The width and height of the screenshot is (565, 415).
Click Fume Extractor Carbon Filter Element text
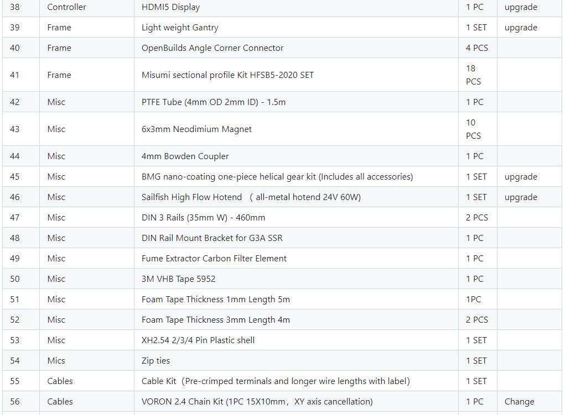coord(214,259)
